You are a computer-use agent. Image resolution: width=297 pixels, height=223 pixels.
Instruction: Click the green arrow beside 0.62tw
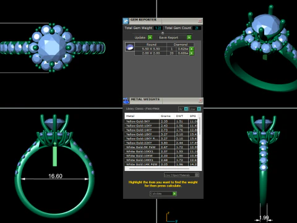click(x=192, y=49)
